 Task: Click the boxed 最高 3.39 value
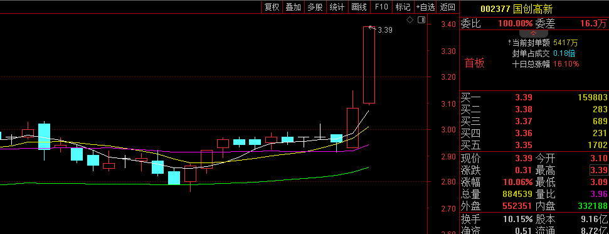coord(598,170)
